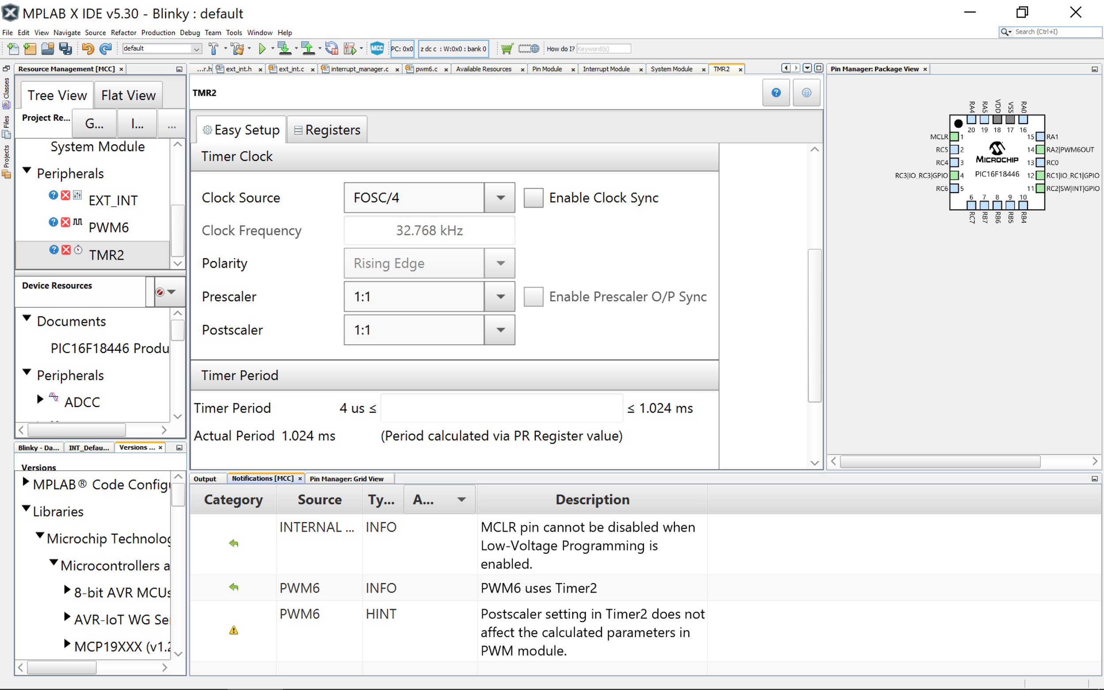The width and height of the screenshot is (1104, 690).
Task: Expand the 8-bit AVR MCUs library node
Action: coord(67,590)
